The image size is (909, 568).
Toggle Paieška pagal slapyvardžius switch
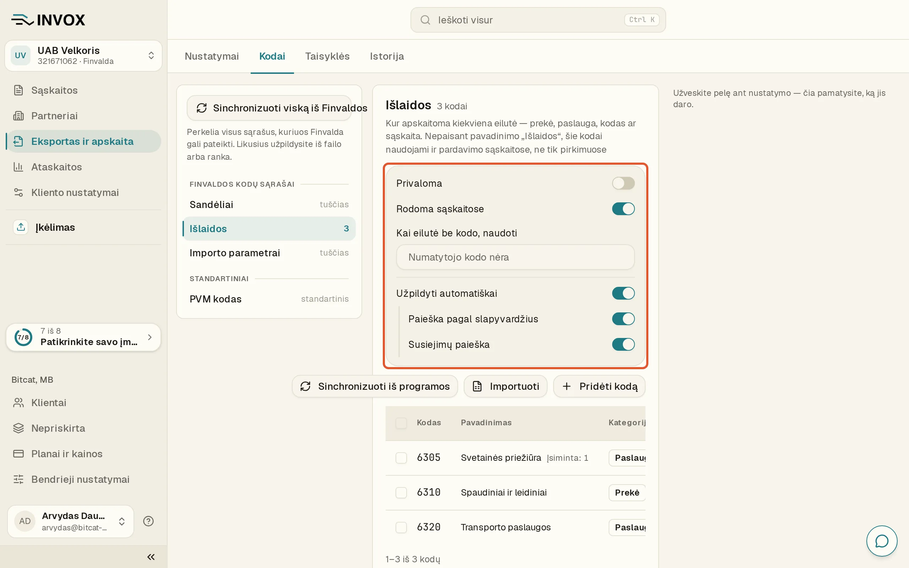(623, 319)
